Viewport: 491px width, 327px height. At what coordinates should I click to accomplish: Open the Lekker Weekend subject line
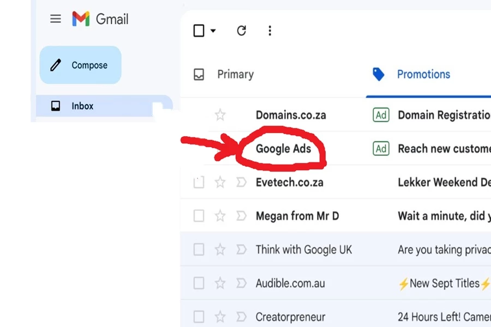coord(444,182)
